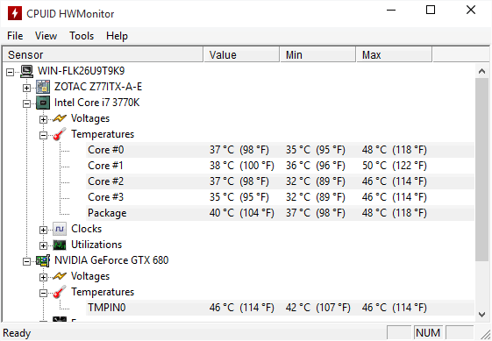The width and height of the screenshot is (492, 341).
Task: Click the Max column header
Action: (x=394, y=55)
